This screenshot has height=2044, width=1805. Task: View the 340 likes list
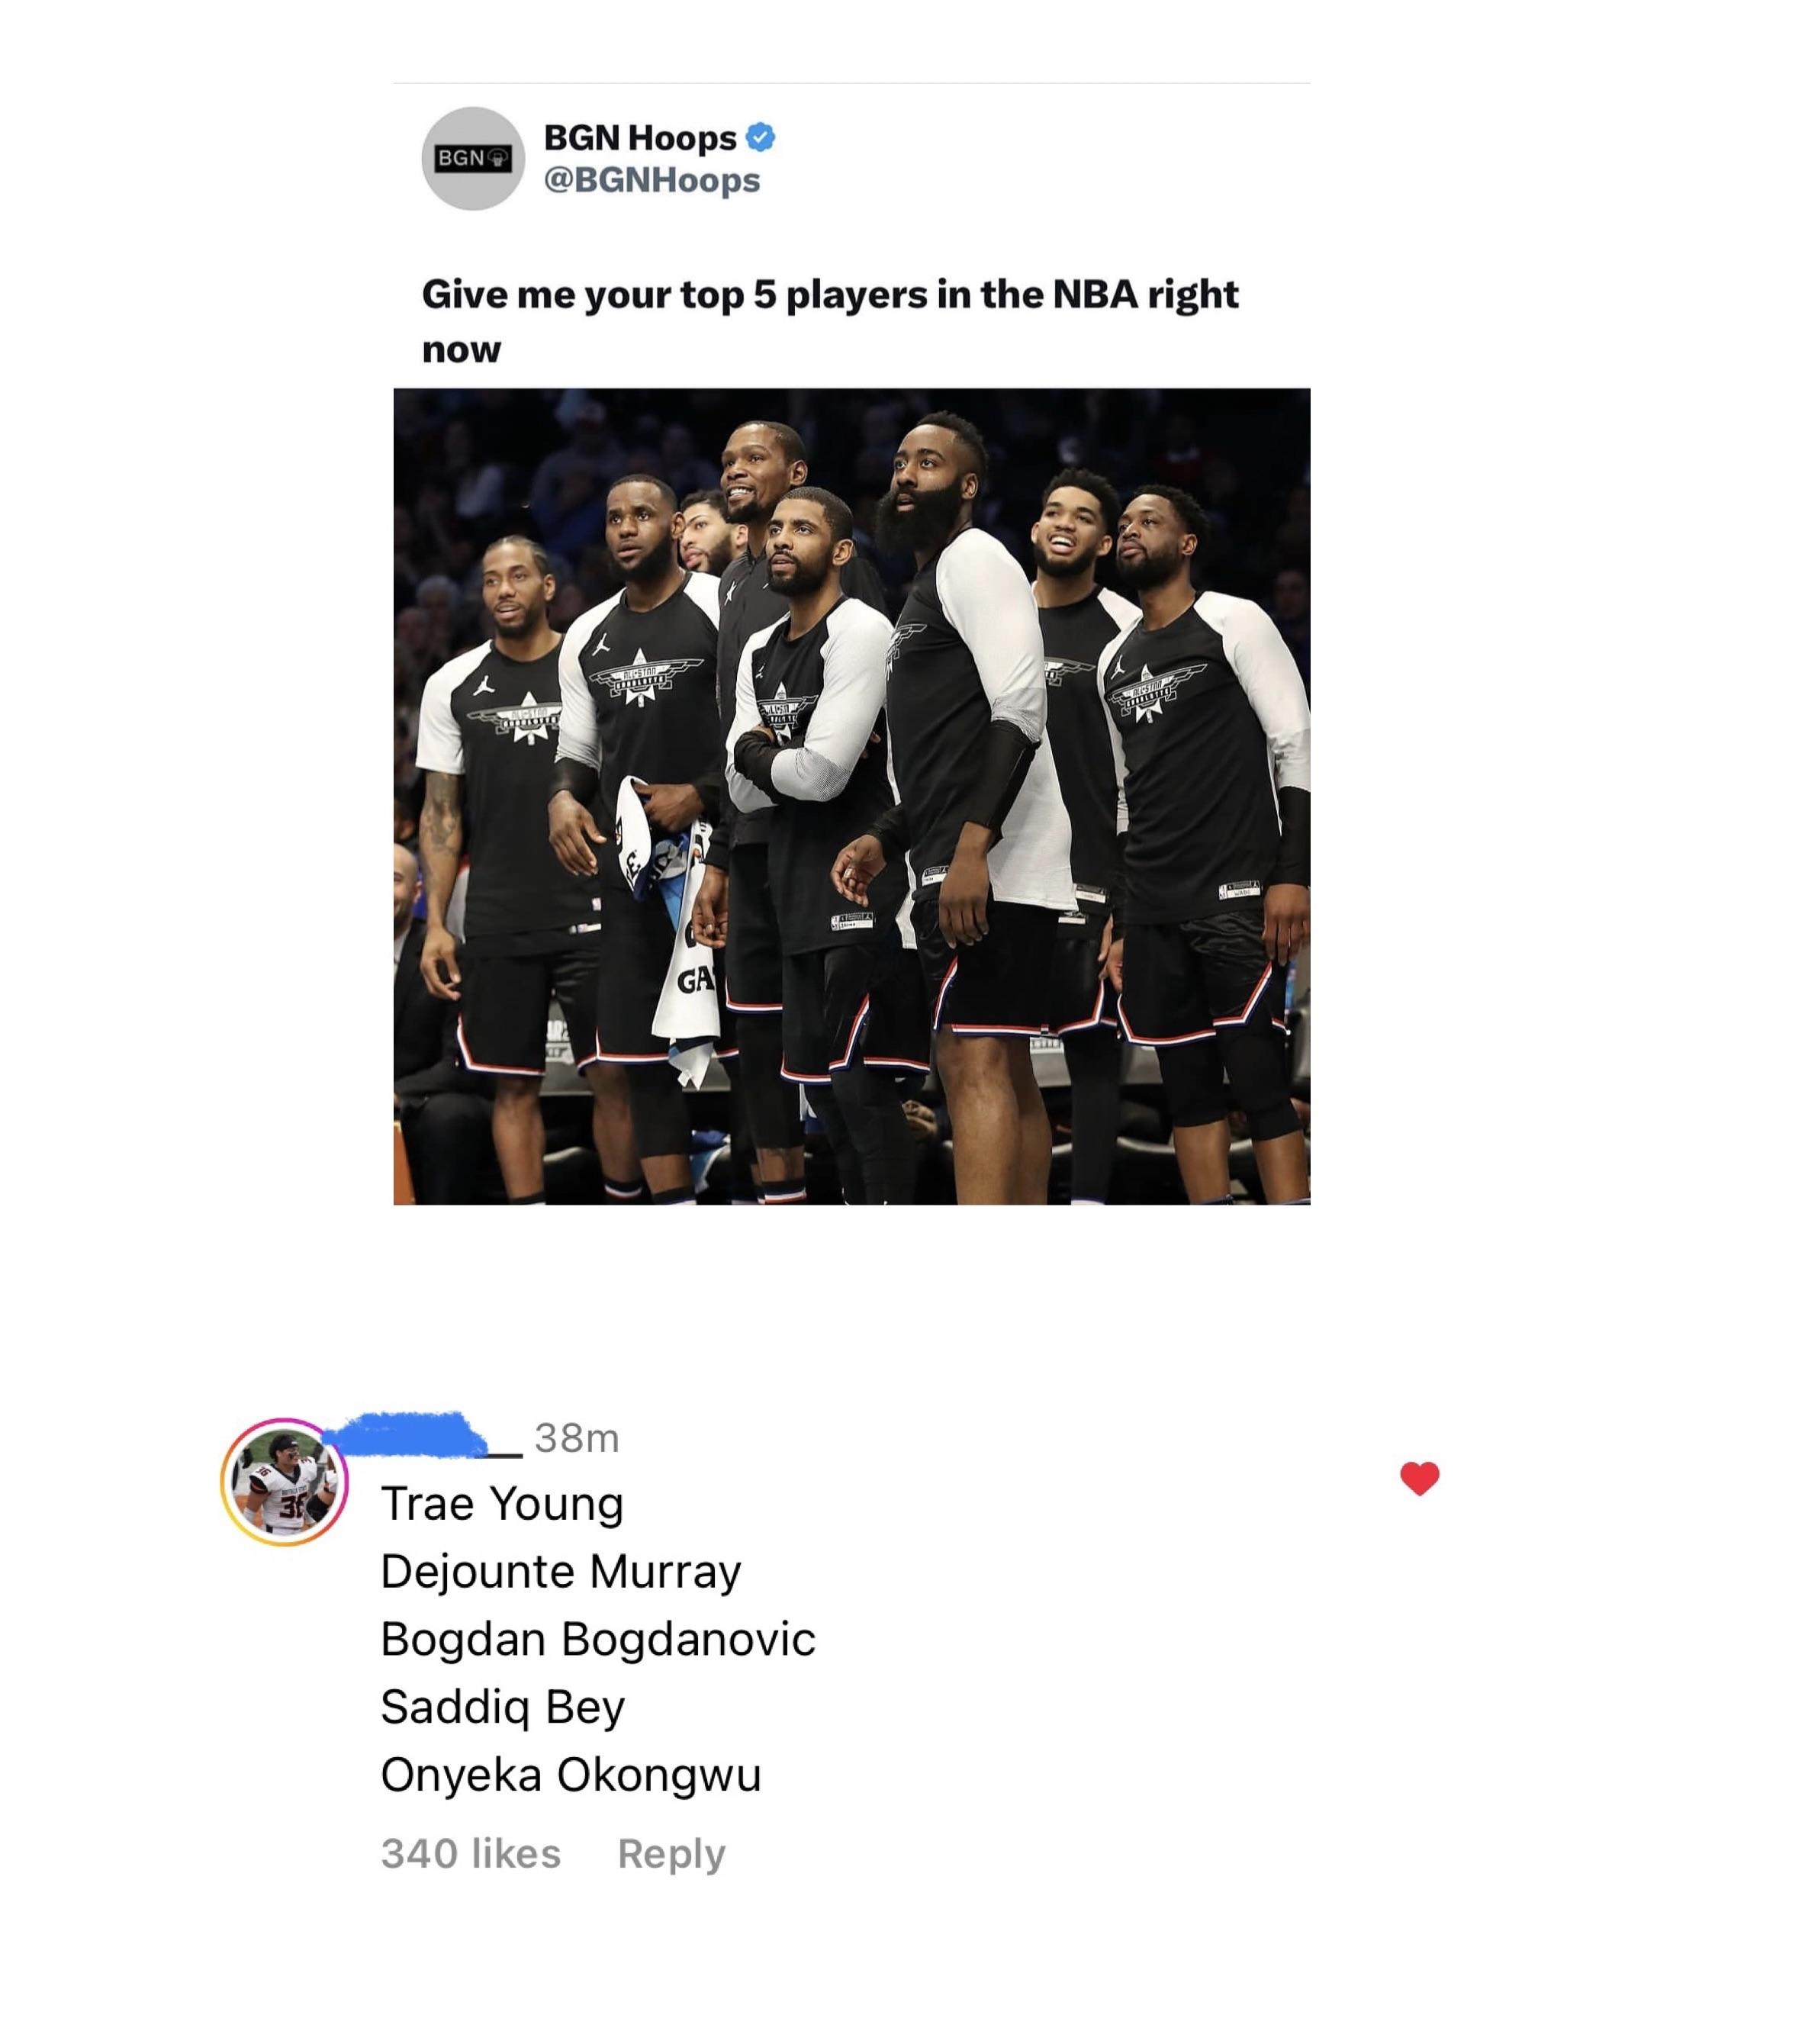click(471, 1853)
